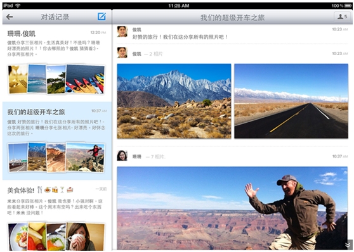Tap the tree on cliff thumbnail
This screenshot has height=252, width=354.
[x=56, y=80]
